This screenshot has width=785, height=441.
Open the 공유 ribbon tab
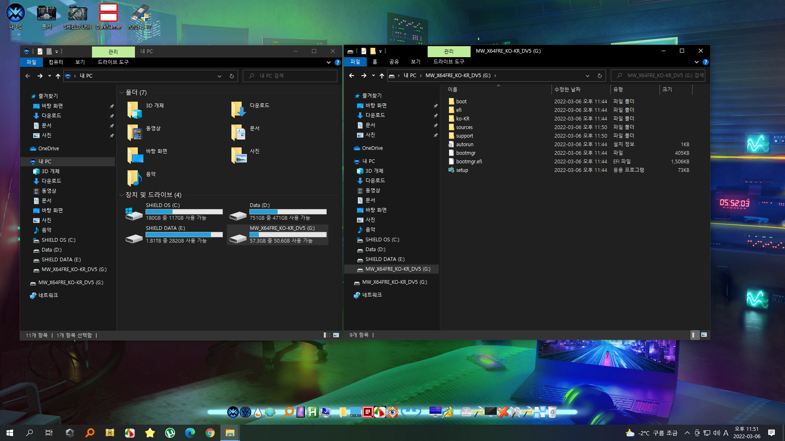click(x=394, y=62)
